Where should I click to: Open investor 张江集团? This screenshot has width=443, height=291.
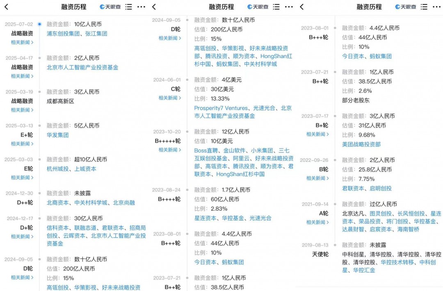pos(96,34)
